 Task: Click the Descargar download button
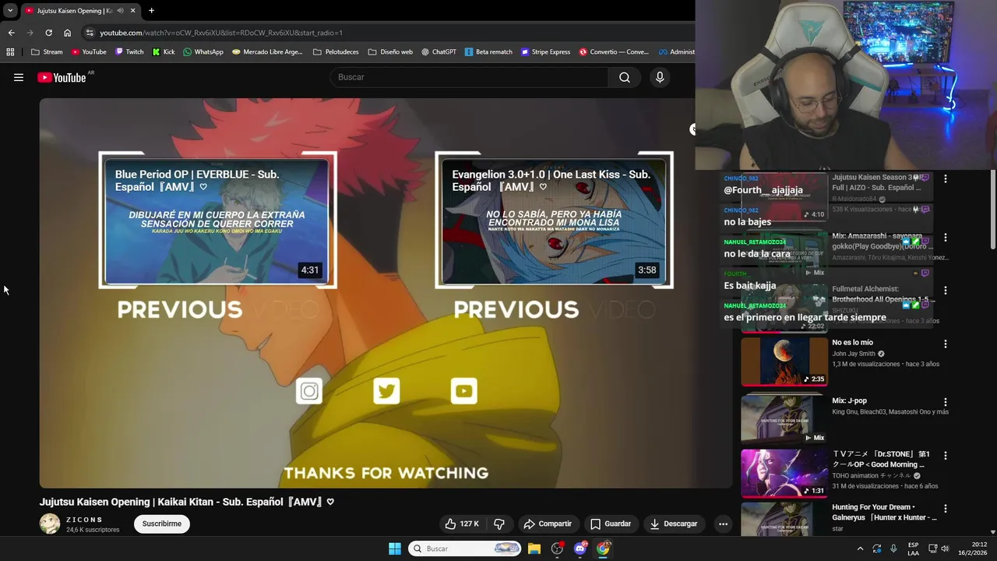pos(674,524)
